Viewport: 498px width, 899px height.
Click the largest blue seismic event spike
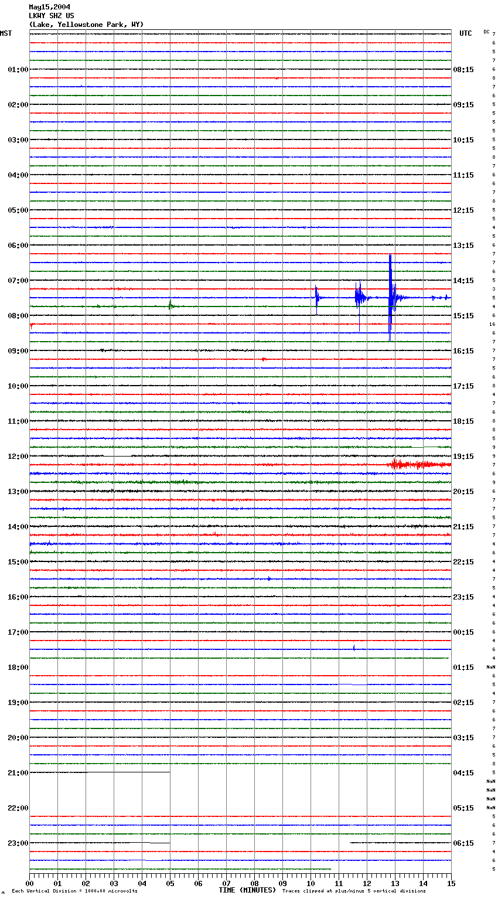click(390, 298)
